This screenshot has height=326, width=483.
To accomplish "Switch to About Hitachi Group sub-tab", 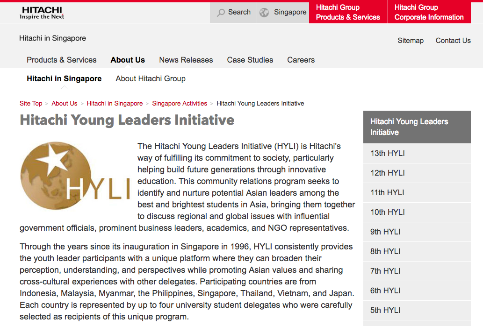I will coord(151,79).
